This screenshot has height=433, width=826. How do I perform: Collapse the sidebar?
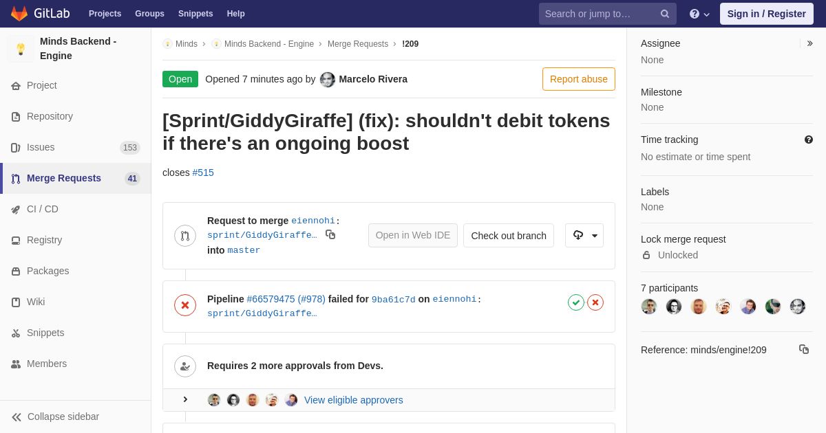76,417
